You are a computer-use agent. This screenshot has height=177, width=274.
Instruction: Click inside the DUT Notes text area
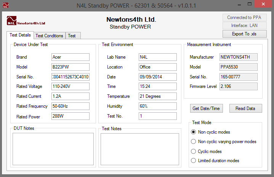point(53,149)
